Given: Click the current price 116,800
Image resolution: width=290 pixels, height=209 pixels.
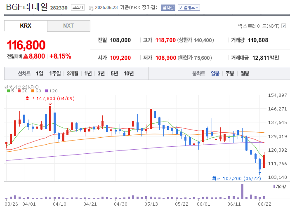Looking at the screenshot, I should click(x=26, y=45).
